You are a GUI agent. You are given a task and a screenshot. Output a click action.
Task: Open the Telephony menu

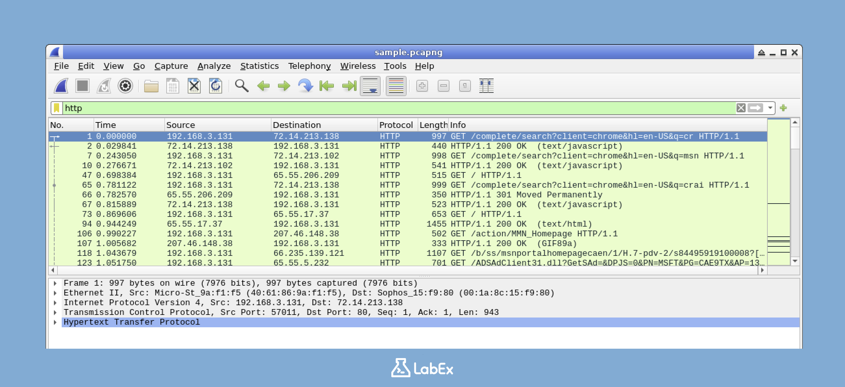[309, 66]
